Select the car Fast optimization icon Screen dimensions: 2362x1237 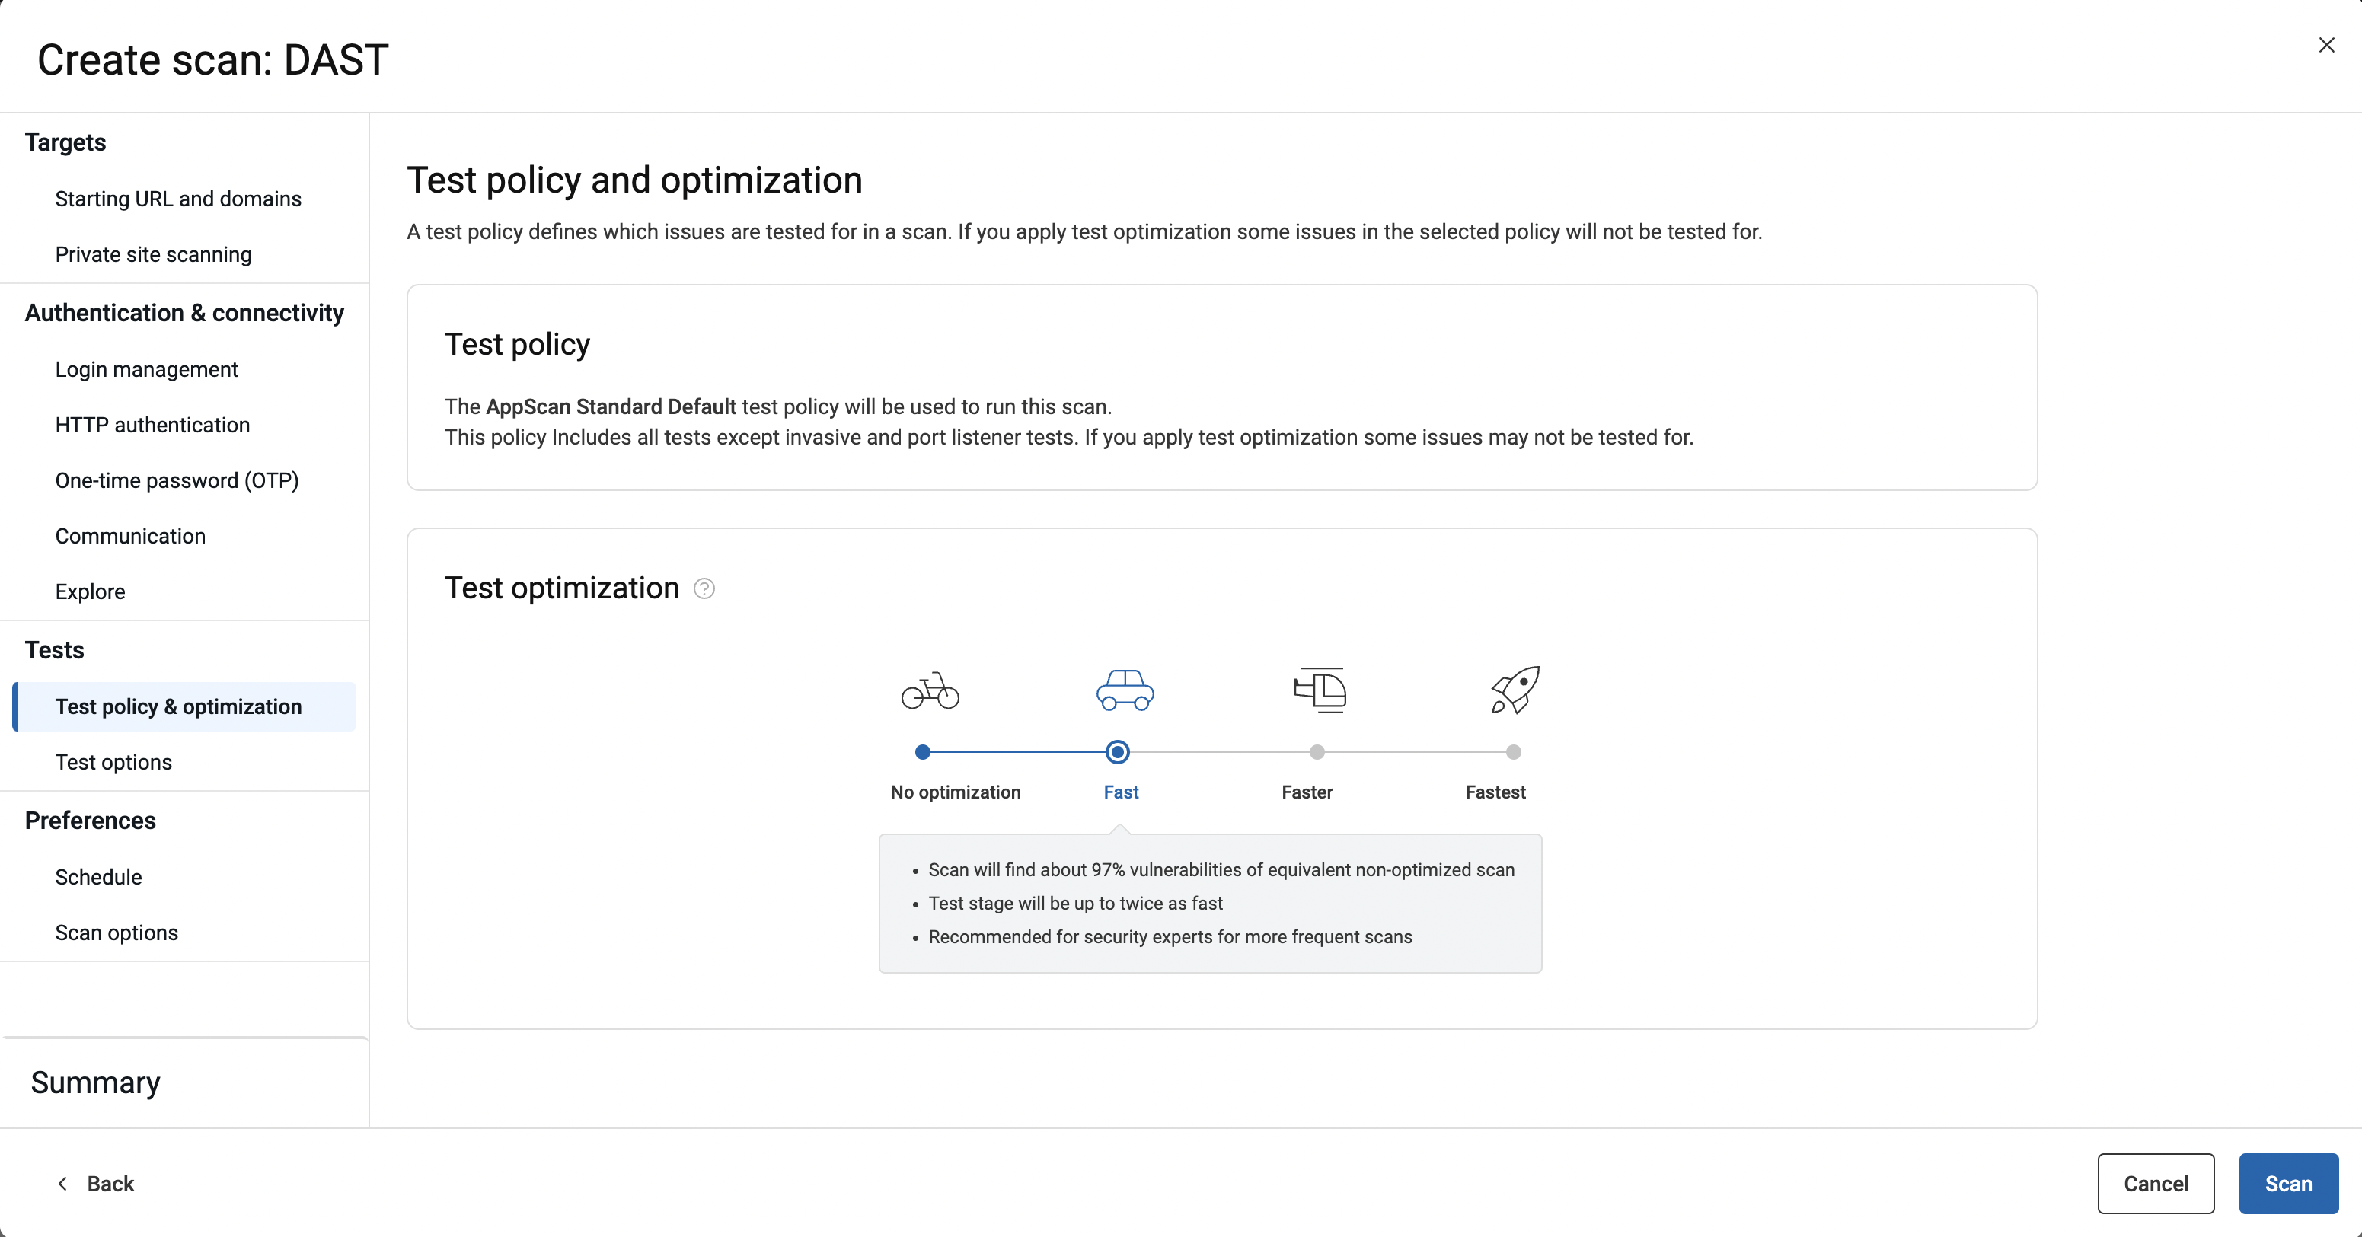click(x=1125, y=690)
